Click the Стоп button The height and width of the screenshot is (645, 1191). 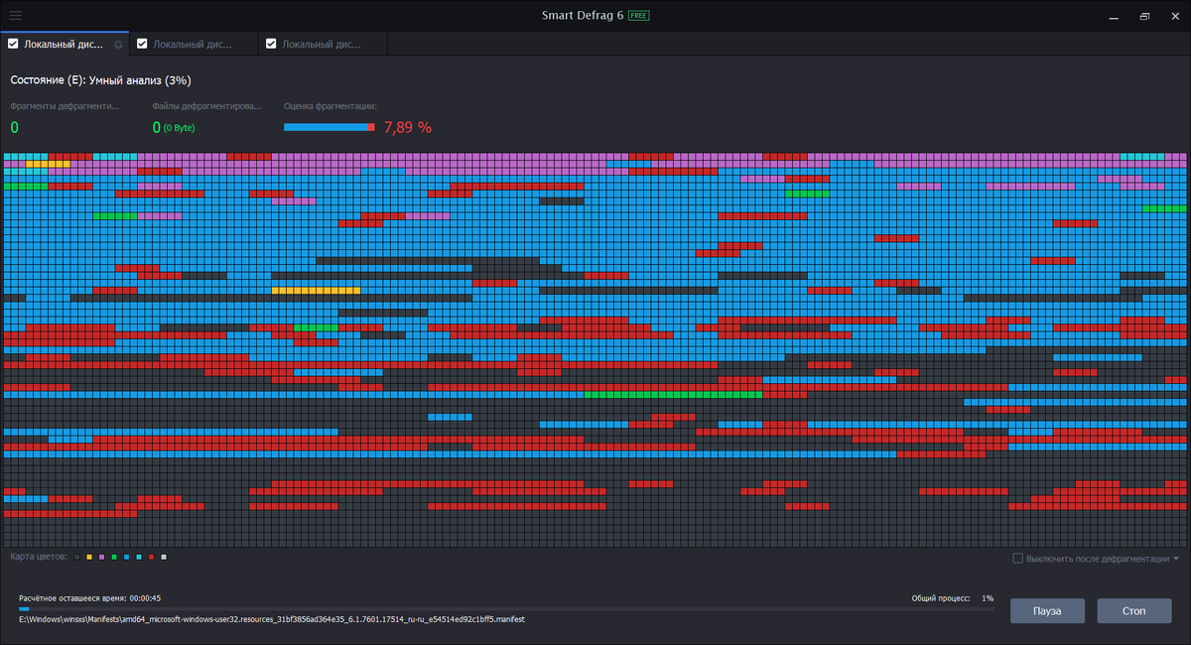click(x=1134, y=610)
